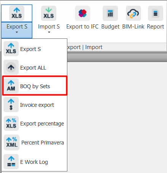The image size is (167, 173).
Task: Open the Report icon
Action: [x=156, y=13]
